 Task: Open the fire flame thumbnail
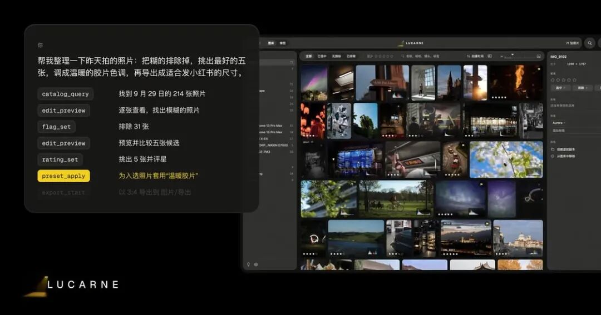516,83
